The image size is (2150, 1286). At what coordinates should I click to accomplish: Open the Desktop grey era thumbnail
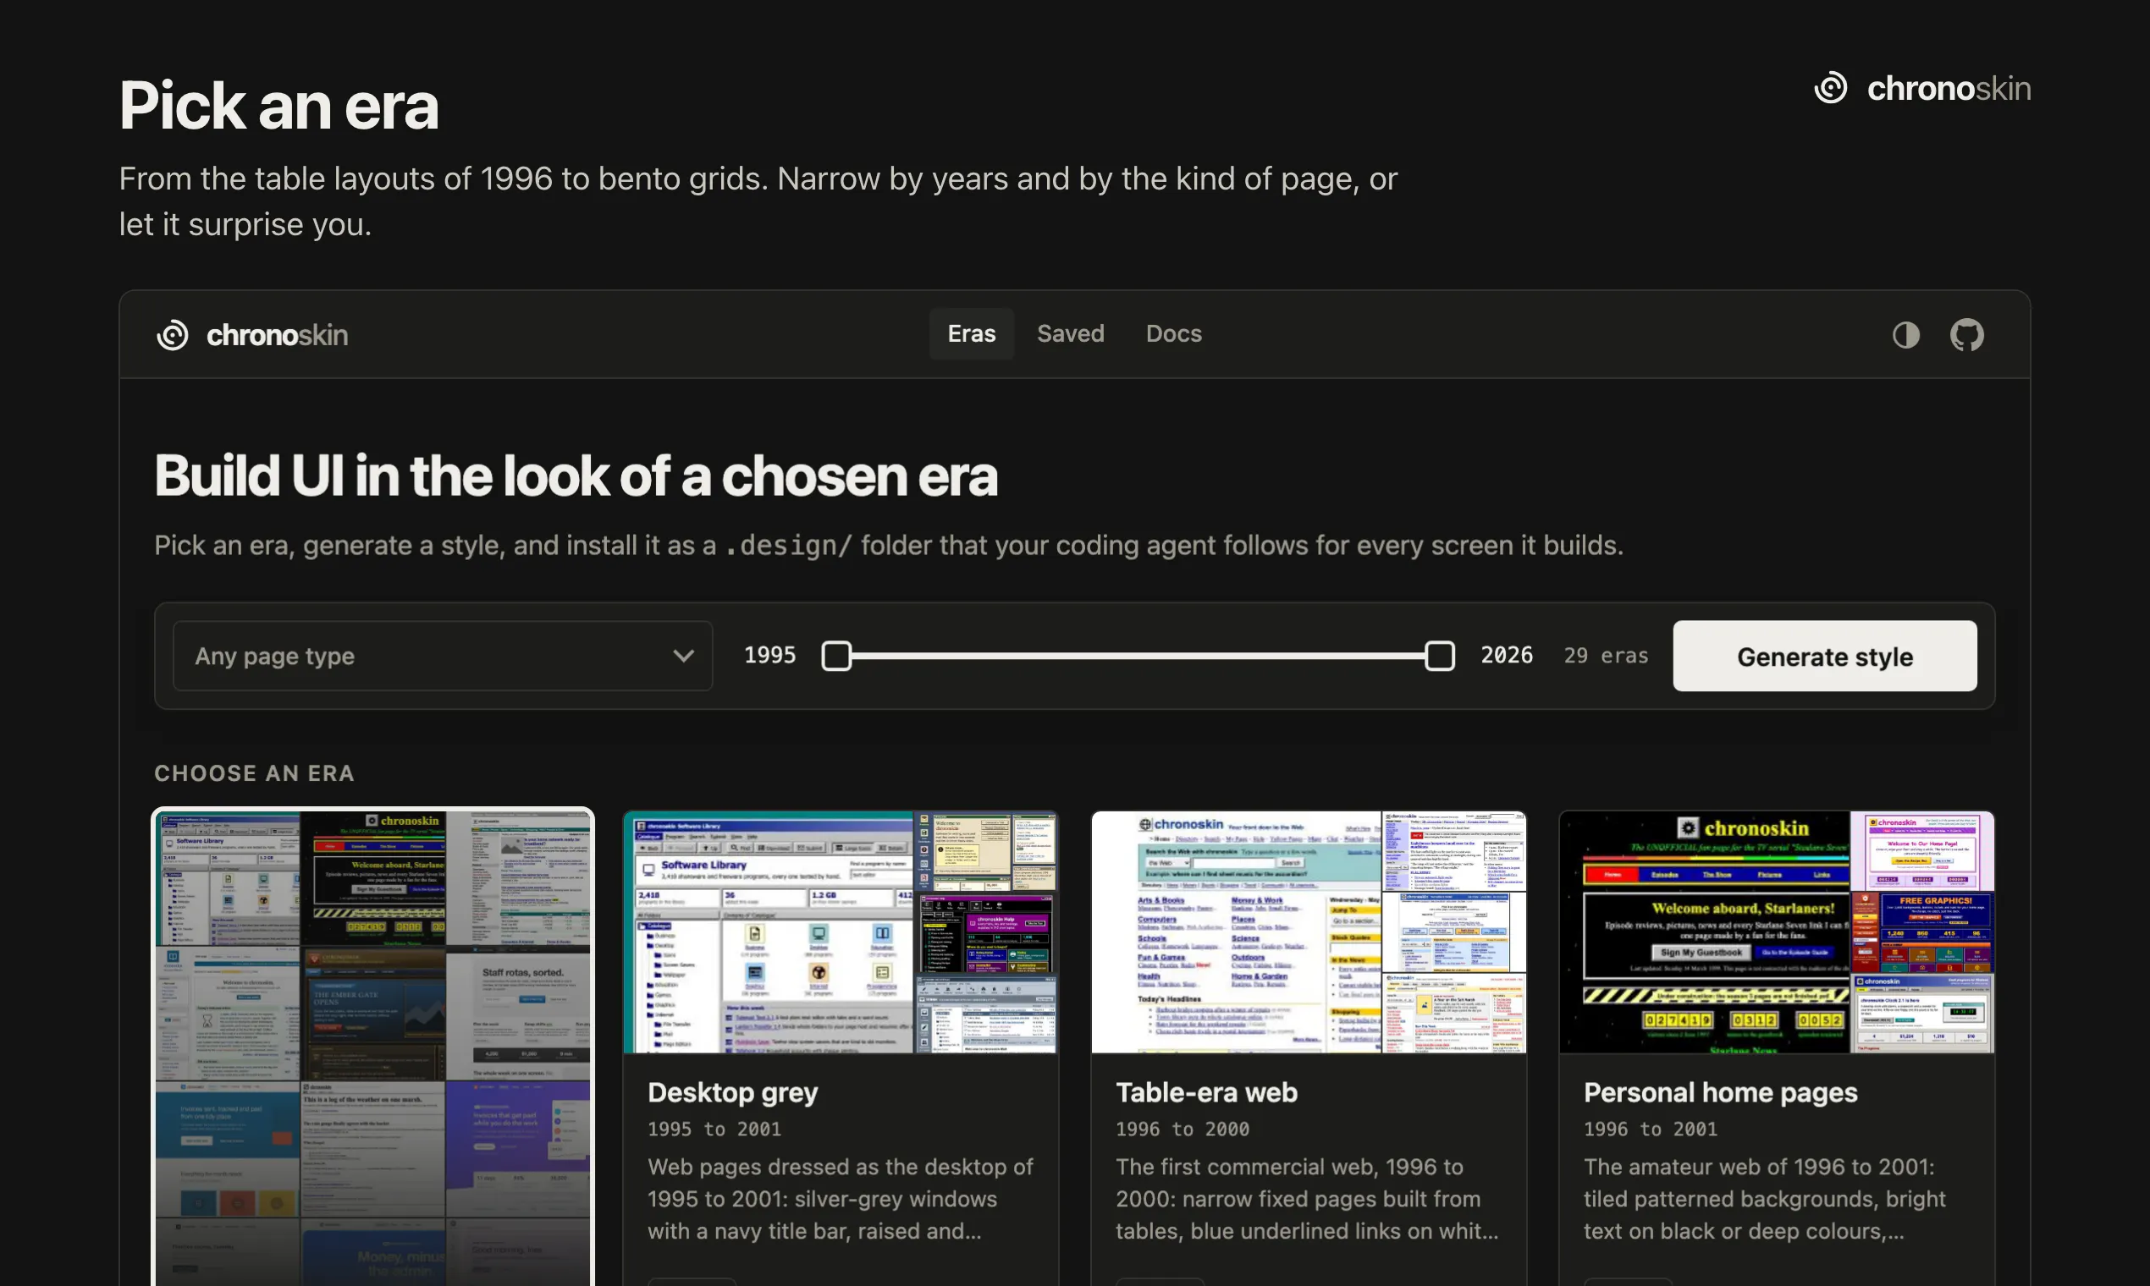(840, 932)
